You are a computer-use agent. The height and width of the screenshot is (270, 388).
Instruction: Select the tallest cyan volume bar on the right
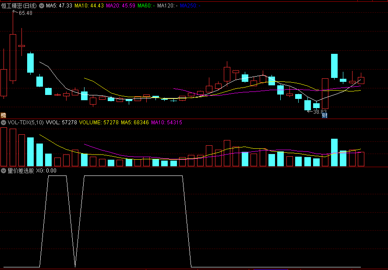point(334,152)
